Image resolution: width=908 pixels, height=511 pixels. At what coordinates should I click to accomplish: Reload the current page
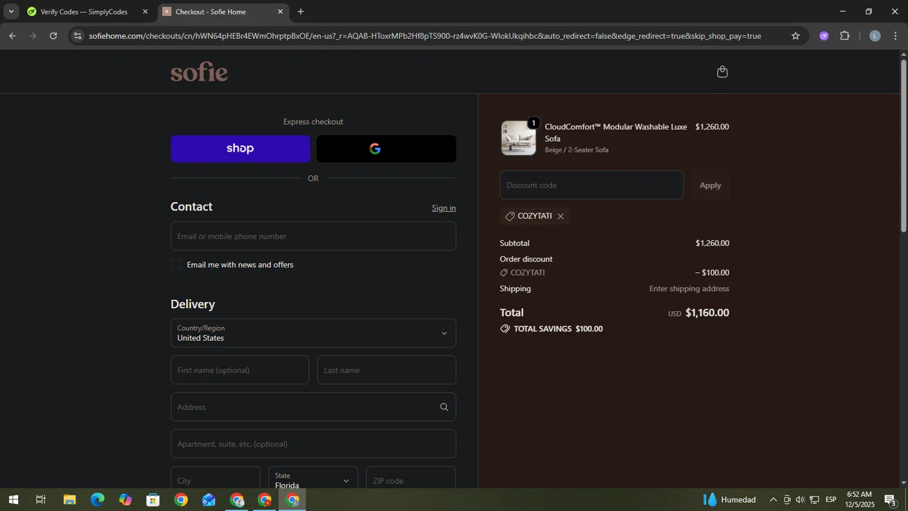[x=53, y=36]
